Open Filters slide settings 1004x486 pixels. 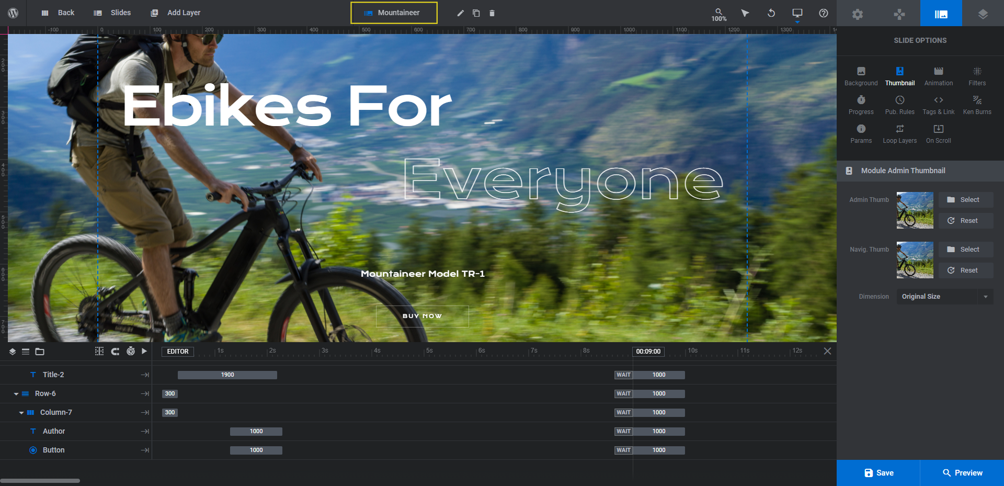[977, 76]
